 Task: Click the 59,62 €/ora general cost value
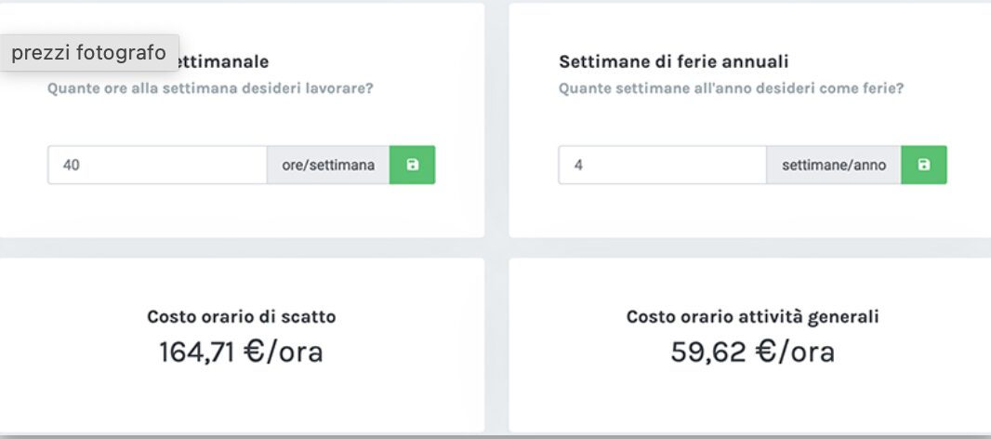point(752,353)
